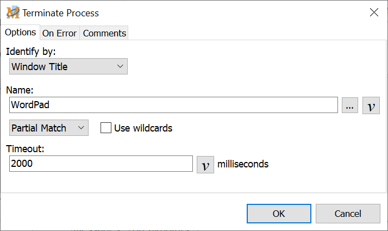
Task: Close the Terminate Process dialog
Action: pyautogui.click(x=374, y=13)
